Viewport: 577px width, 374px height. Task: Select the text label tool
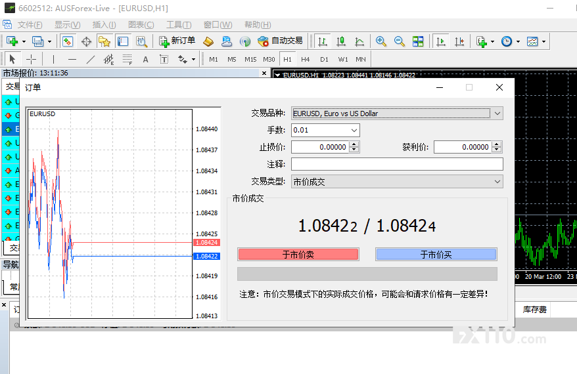tap(164, 59)
